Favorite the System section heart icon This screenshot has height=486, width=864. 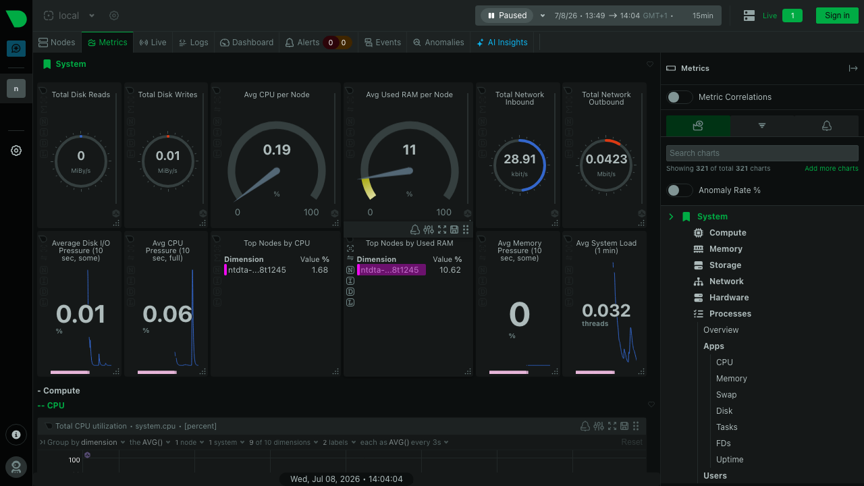tap(650, 64)
